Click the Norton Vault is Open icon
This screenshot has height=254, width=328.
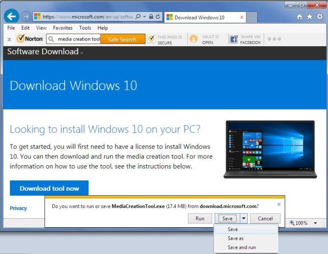tap(194, 39)
